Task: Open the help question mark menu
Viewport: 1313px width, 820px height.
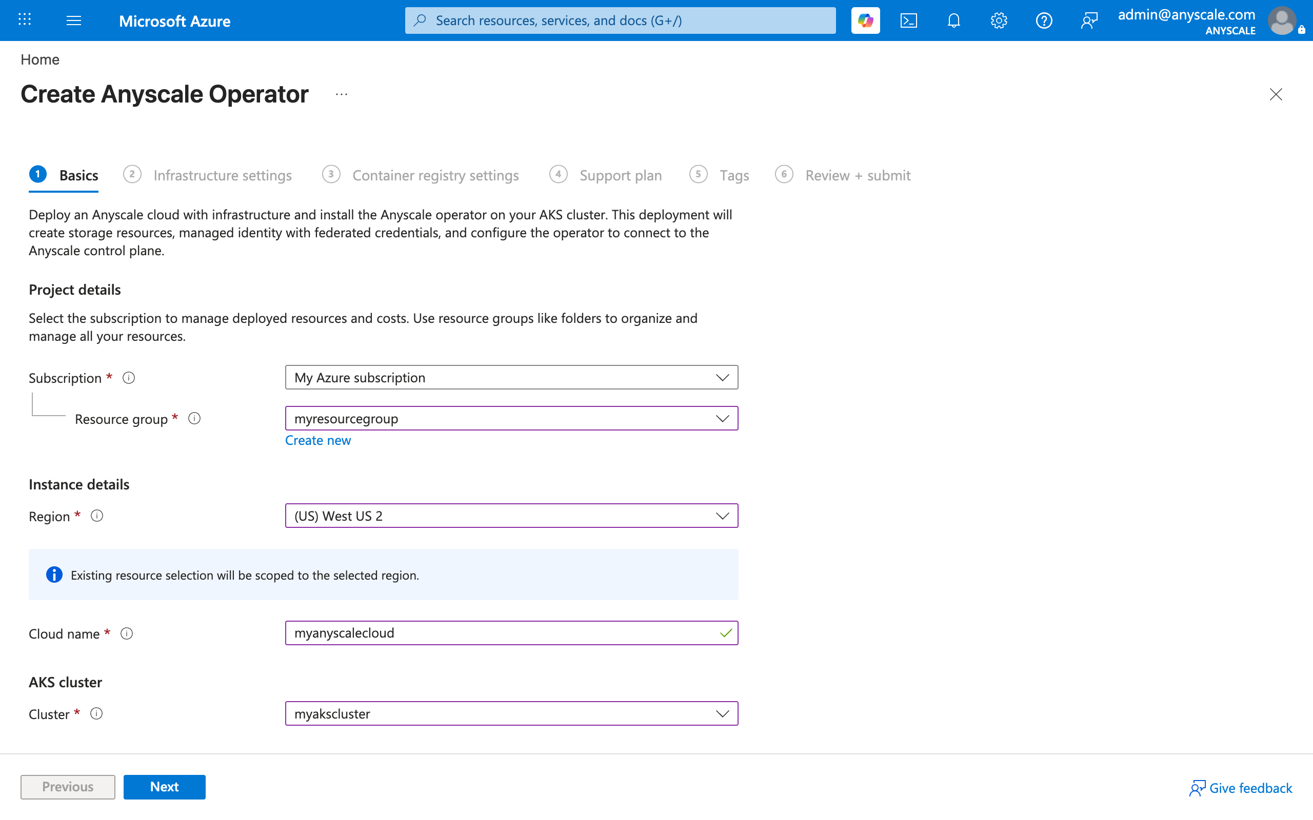Action: pos(1044,20)
